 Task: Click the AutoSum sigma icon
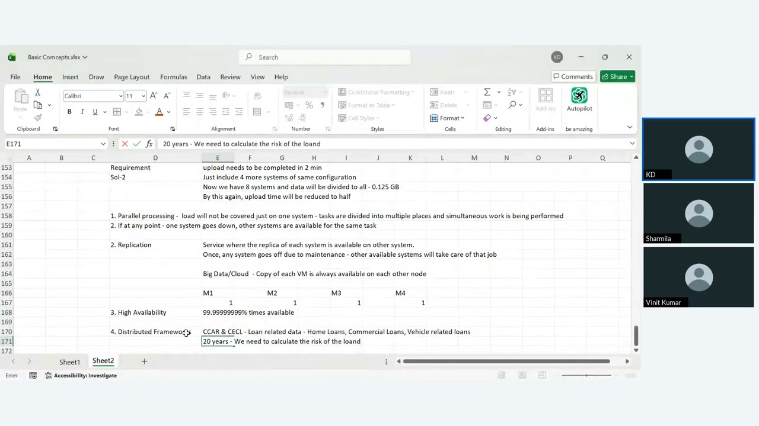click(487, 92)
